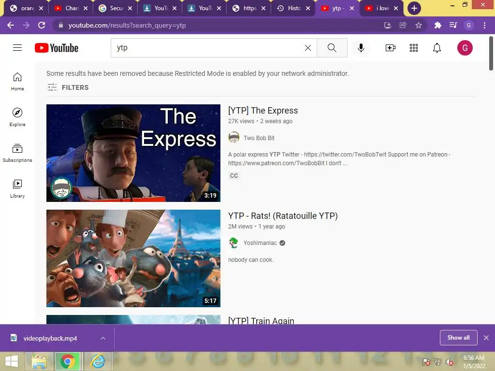Play The Express video thumbnail

tap(133, 153)
